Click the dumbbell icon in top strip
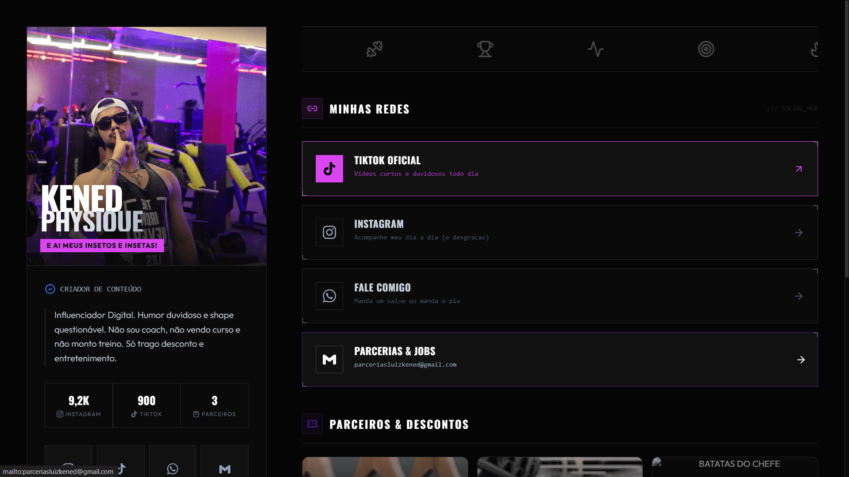Screen dimensions: 849x477 [x=375, y=49]
